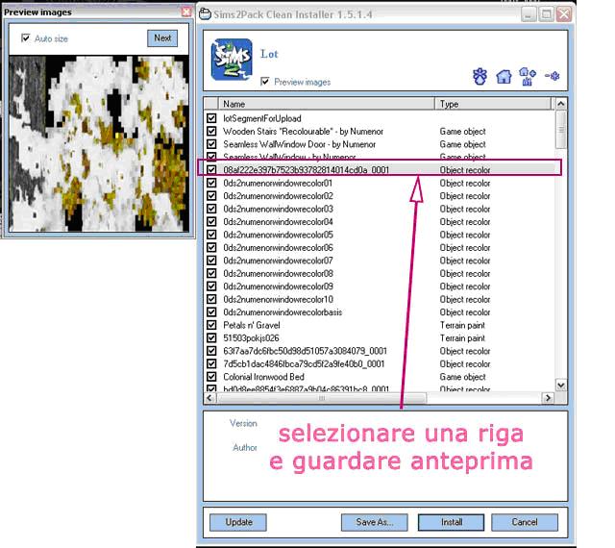Click the Update button
Viewport: 615px width, 548px height.
pyautogui.click(x=238, y=522)
